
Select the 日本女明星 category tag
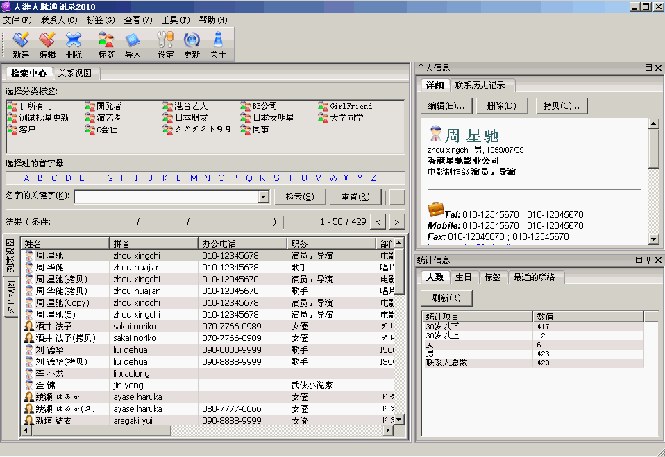coord(267,118)
